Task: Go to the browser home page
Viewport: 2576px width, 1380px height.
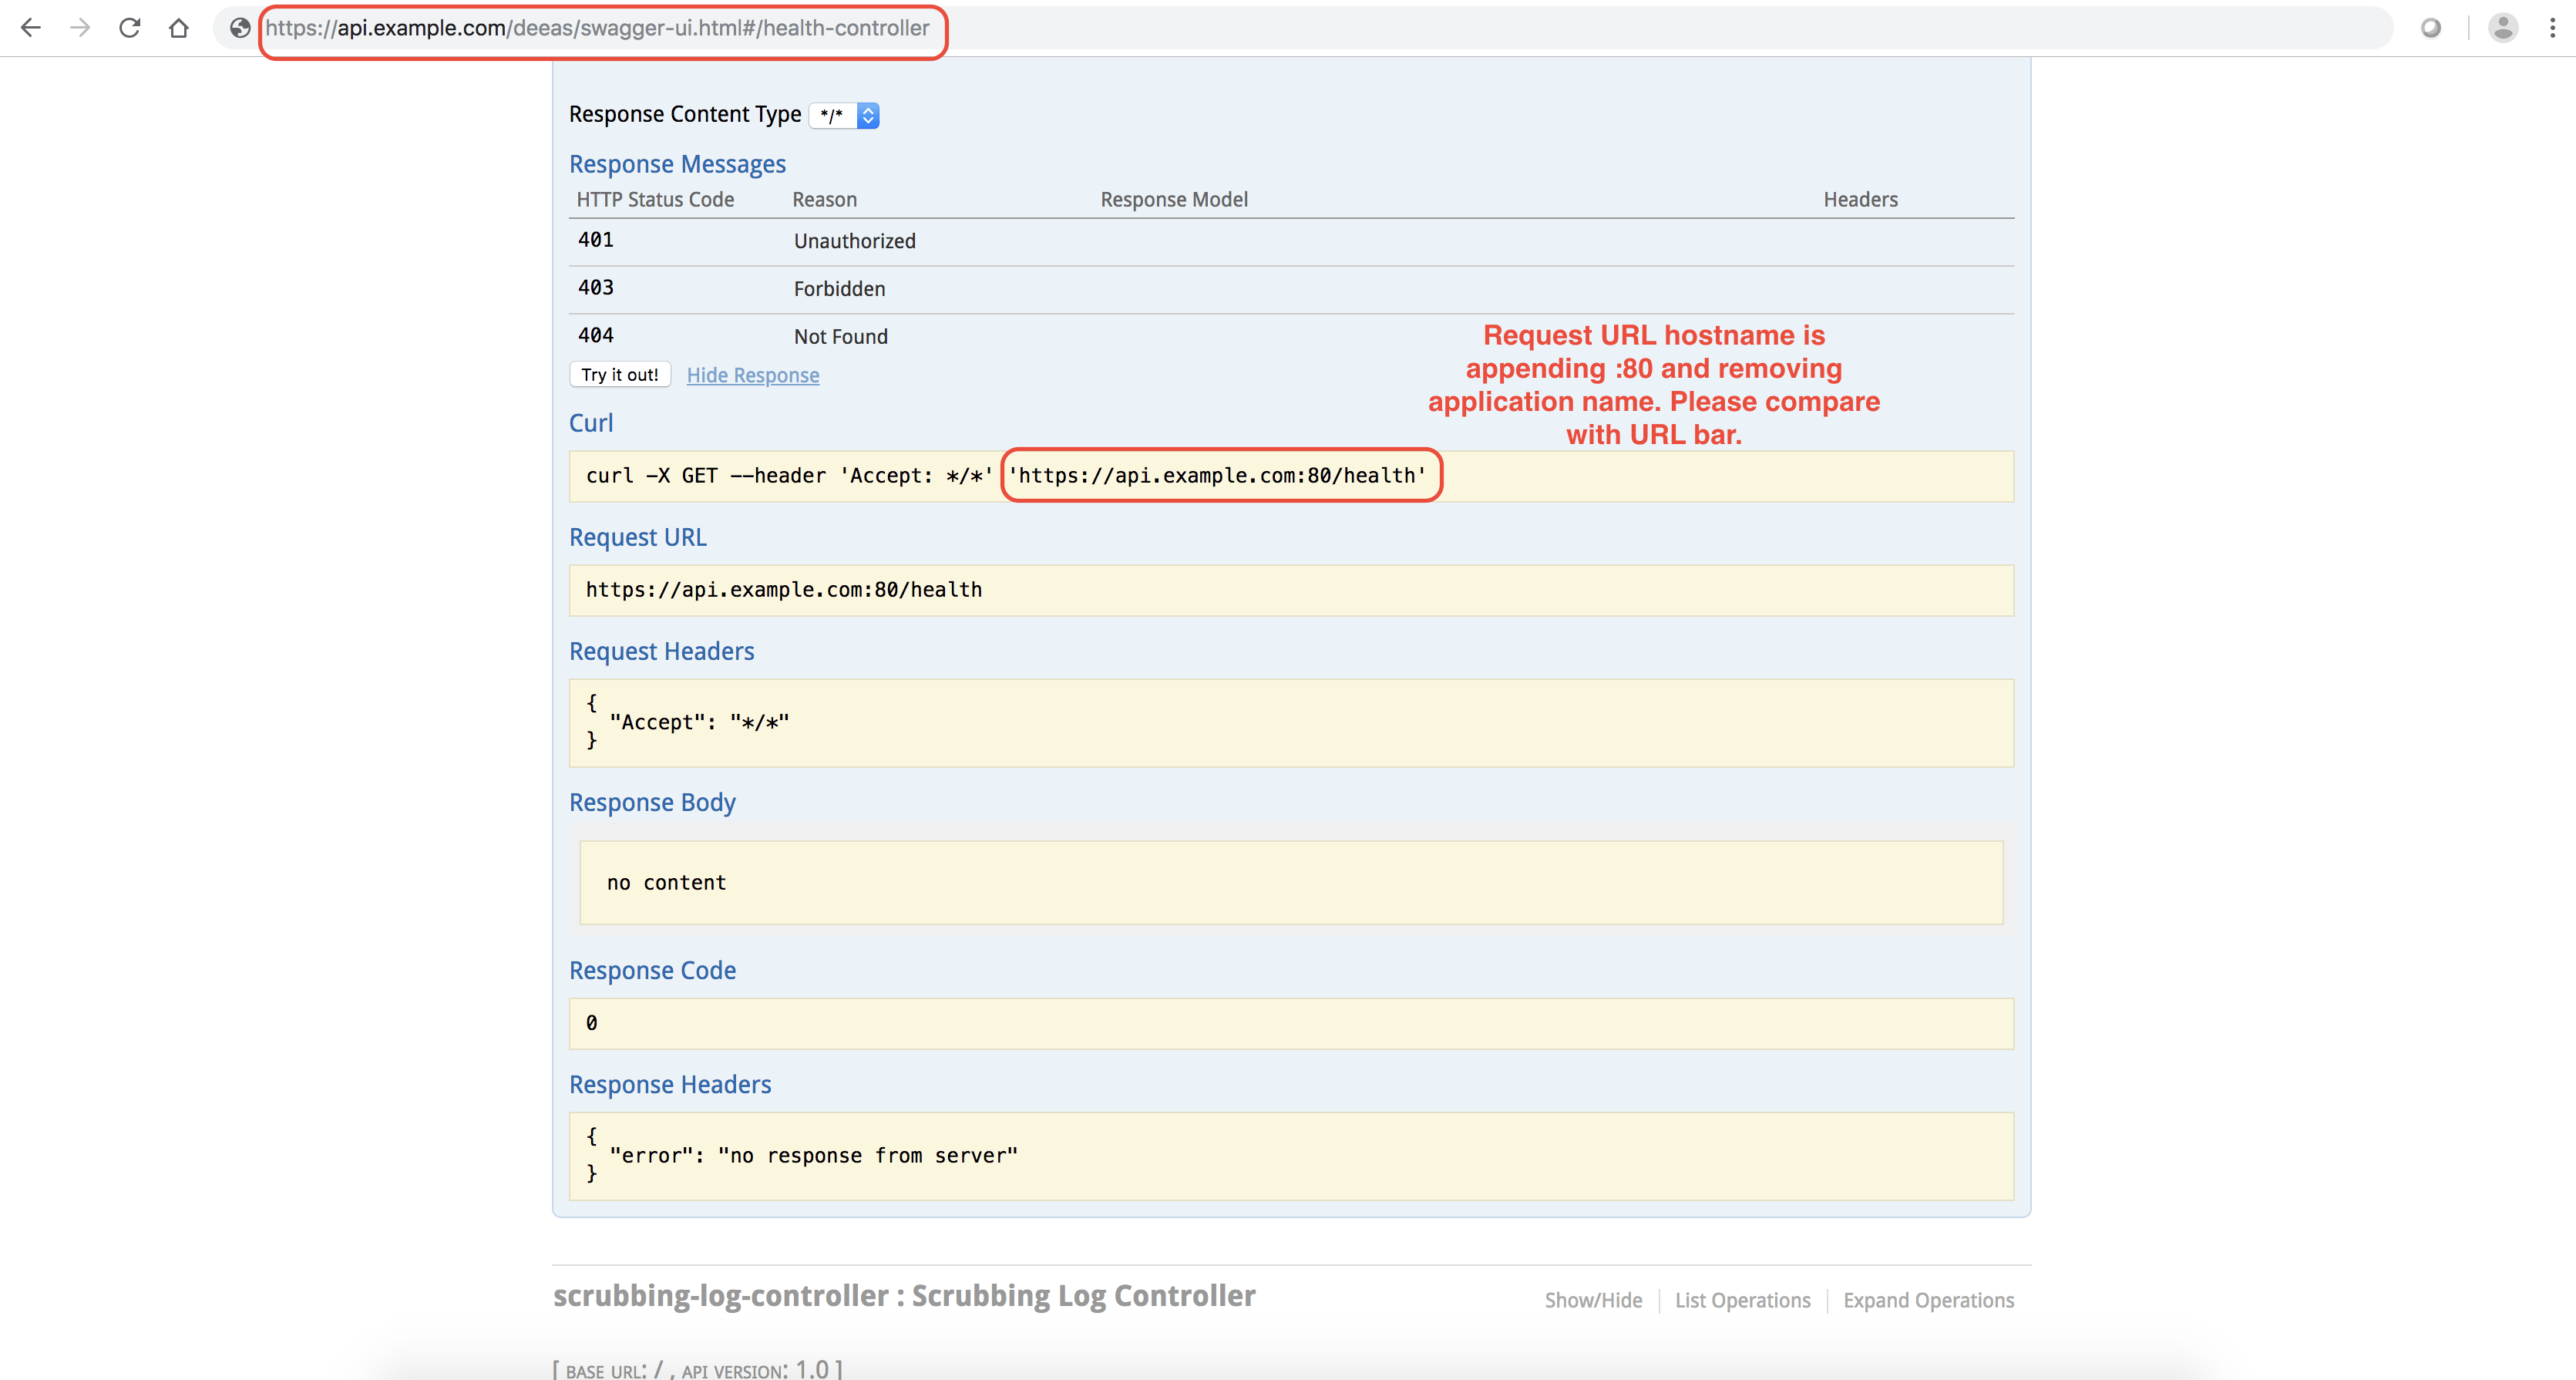Action: (x=178, y=28)
